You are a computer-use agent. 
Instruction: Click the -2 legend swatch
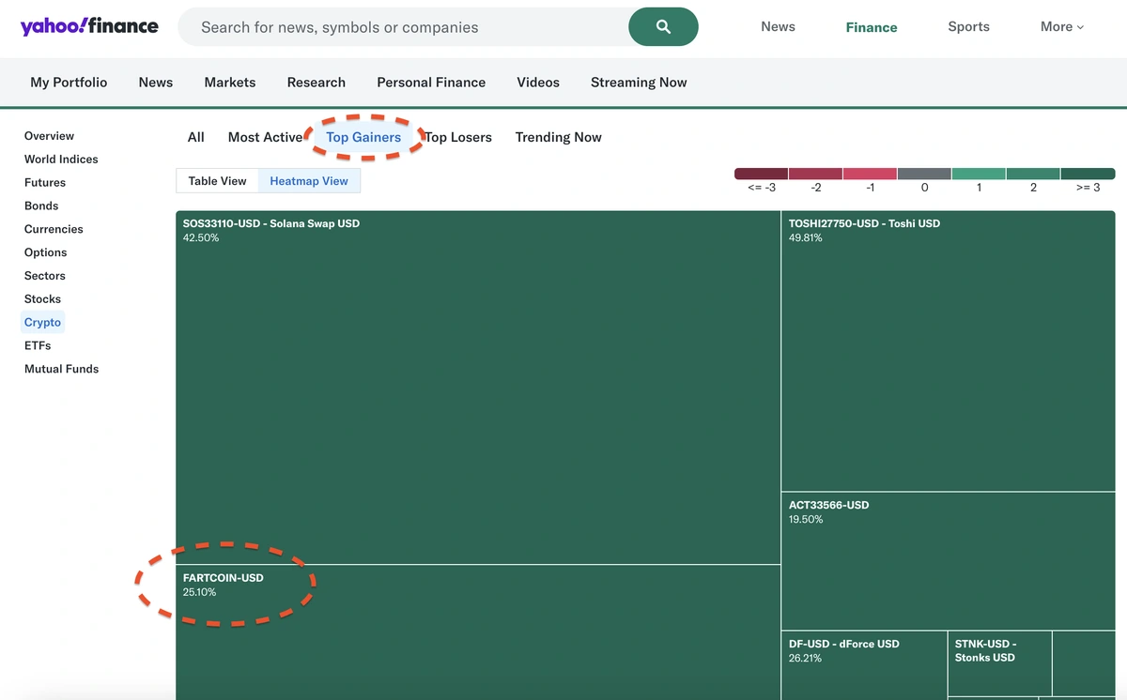815,174
